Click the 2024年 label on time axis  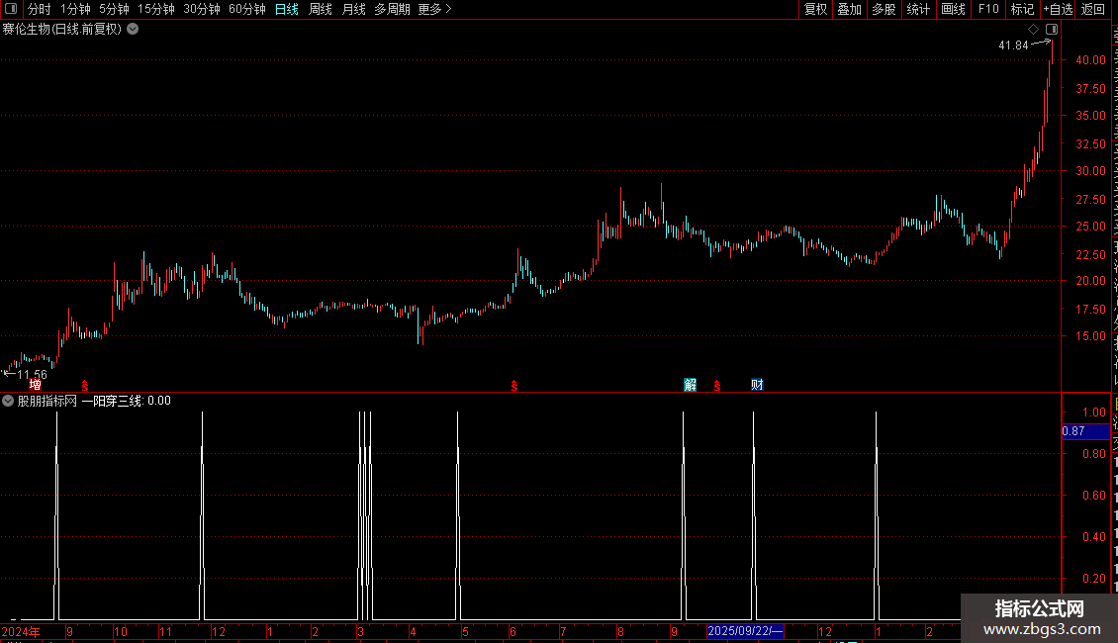click(21, 631)
